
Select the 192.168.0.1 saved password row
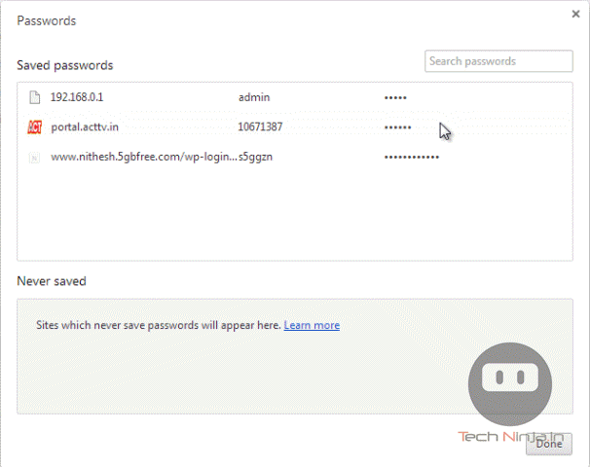[295, 97]
